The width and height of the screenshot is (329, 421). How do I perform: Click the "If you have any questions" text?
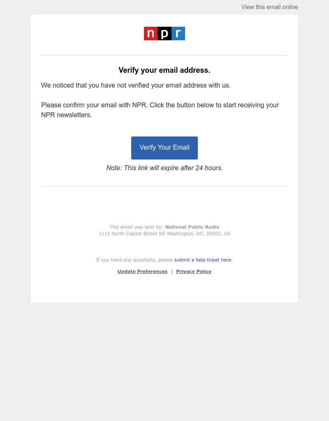point(134,260)
